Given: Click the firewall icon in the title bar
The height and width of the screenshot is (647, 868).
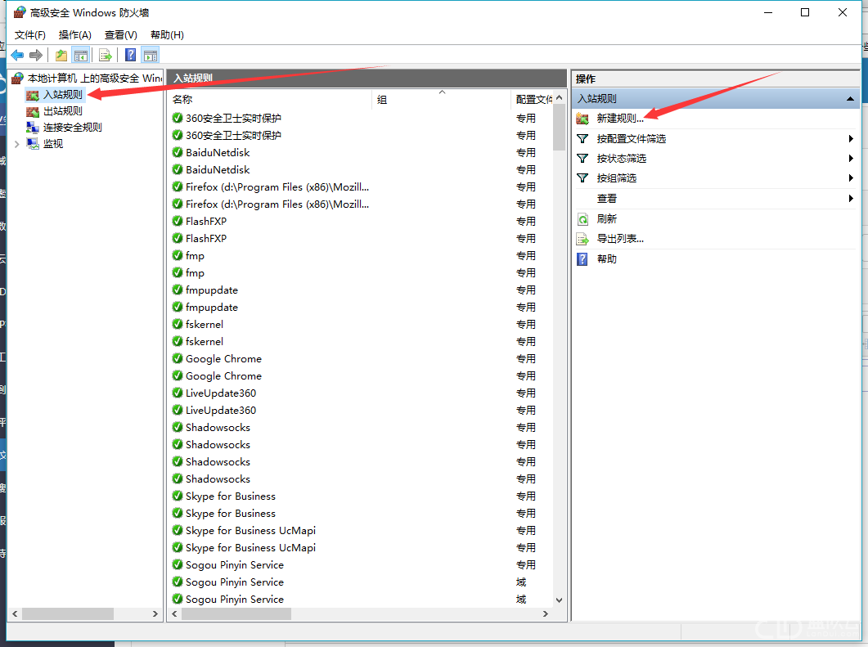Looking at the screenshot, I should point(20,12).
